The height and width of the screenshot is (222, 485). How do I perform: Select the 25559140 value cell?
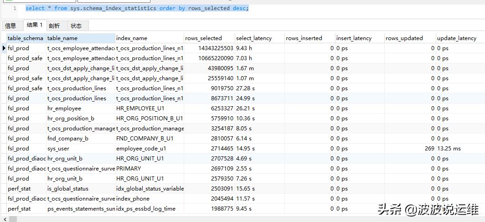click(209, 78)
